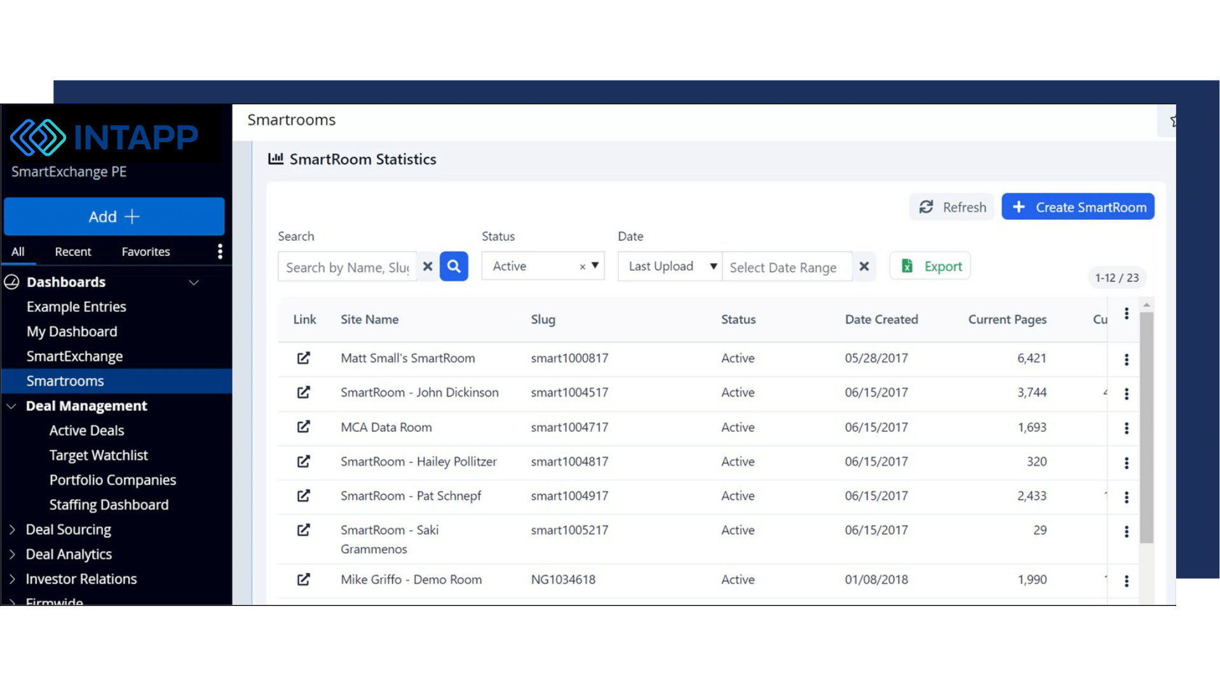
Task: Open sidebar three-dot options next to Favorites
Action: pyautogui.click(x=220, y=252)
